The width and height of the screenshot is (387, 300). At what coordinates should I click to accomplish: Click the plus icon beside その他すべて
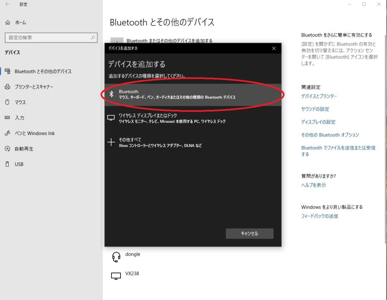[111, 142]
